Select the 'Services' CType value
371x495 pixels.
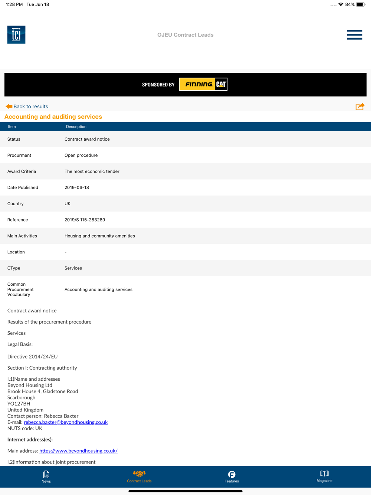coord(73,268)
